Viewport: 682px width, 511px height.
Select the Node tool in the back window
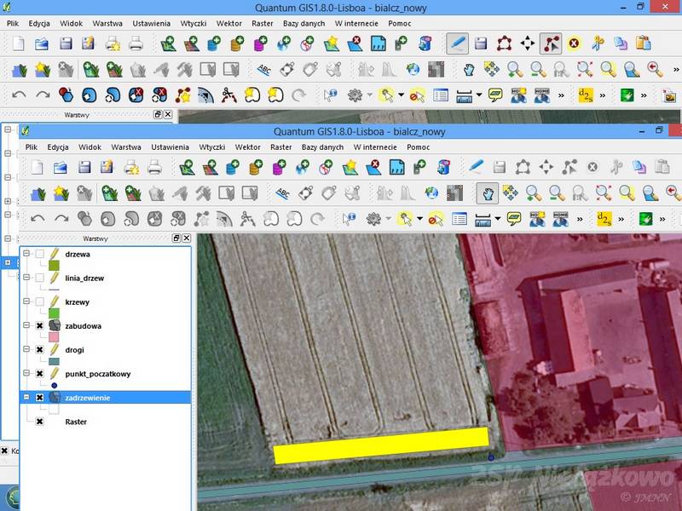pos(551,43)
